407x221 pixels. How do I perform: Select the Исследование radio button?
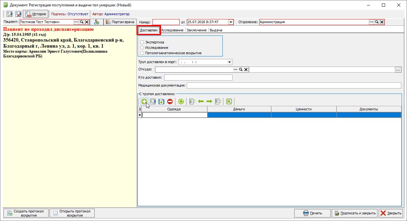tap(142, 48)
